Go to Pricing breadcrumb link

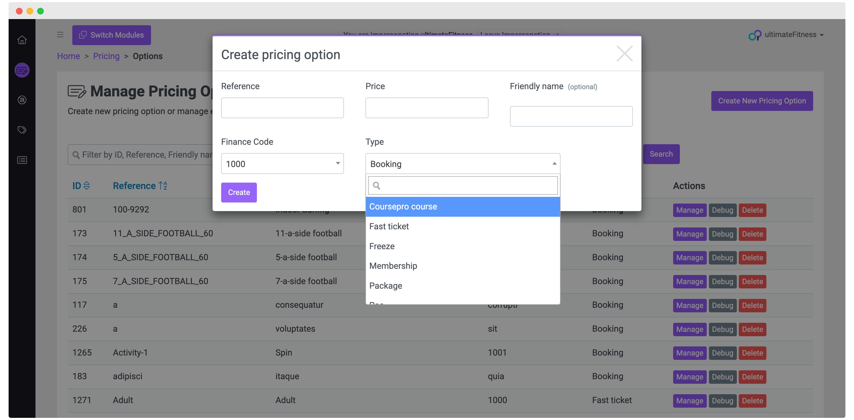click(x=106, y=56)
